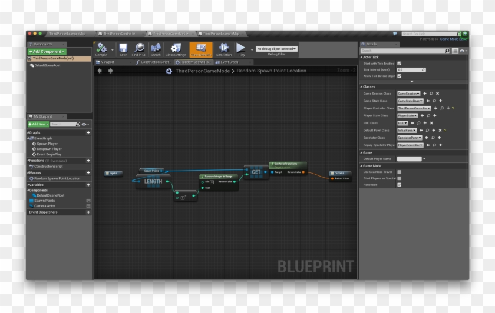The height and width of the screenshot is (313, 495).
Task: Select the Class Defaults toolbar button
Action: [x=201, y=49]
